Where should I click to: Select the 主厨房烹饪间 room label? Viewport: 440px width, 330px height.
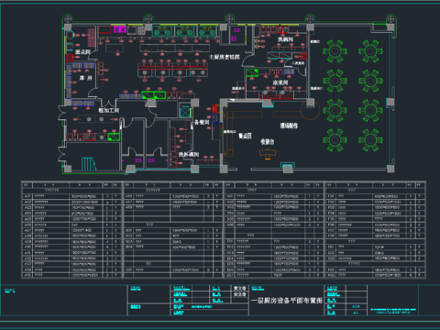tap(225, 57)
